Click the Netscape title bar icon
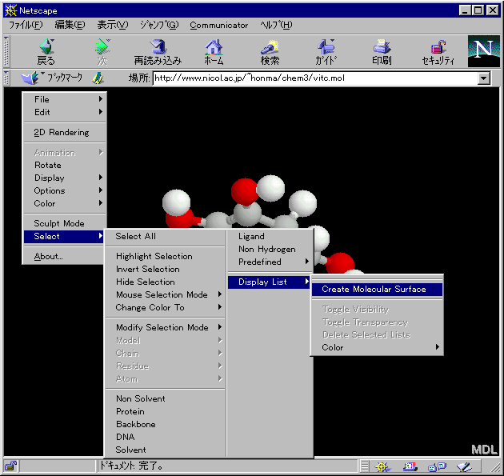Image resolution: width=504 pixels, height=476 pixels. (x=10, y=10)
